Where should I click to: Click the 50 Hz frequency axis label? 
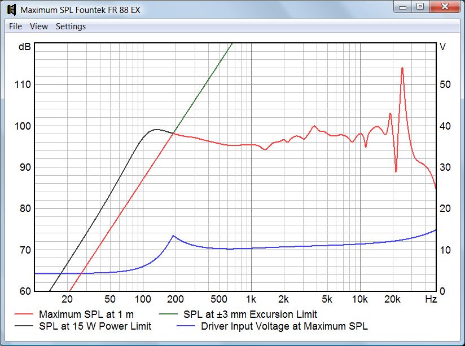[110, 299]
